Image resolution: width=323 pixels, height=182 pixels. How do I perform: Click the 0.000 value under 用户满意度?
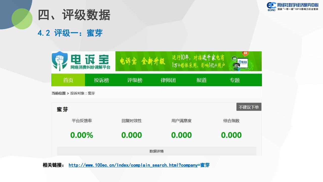181,135
